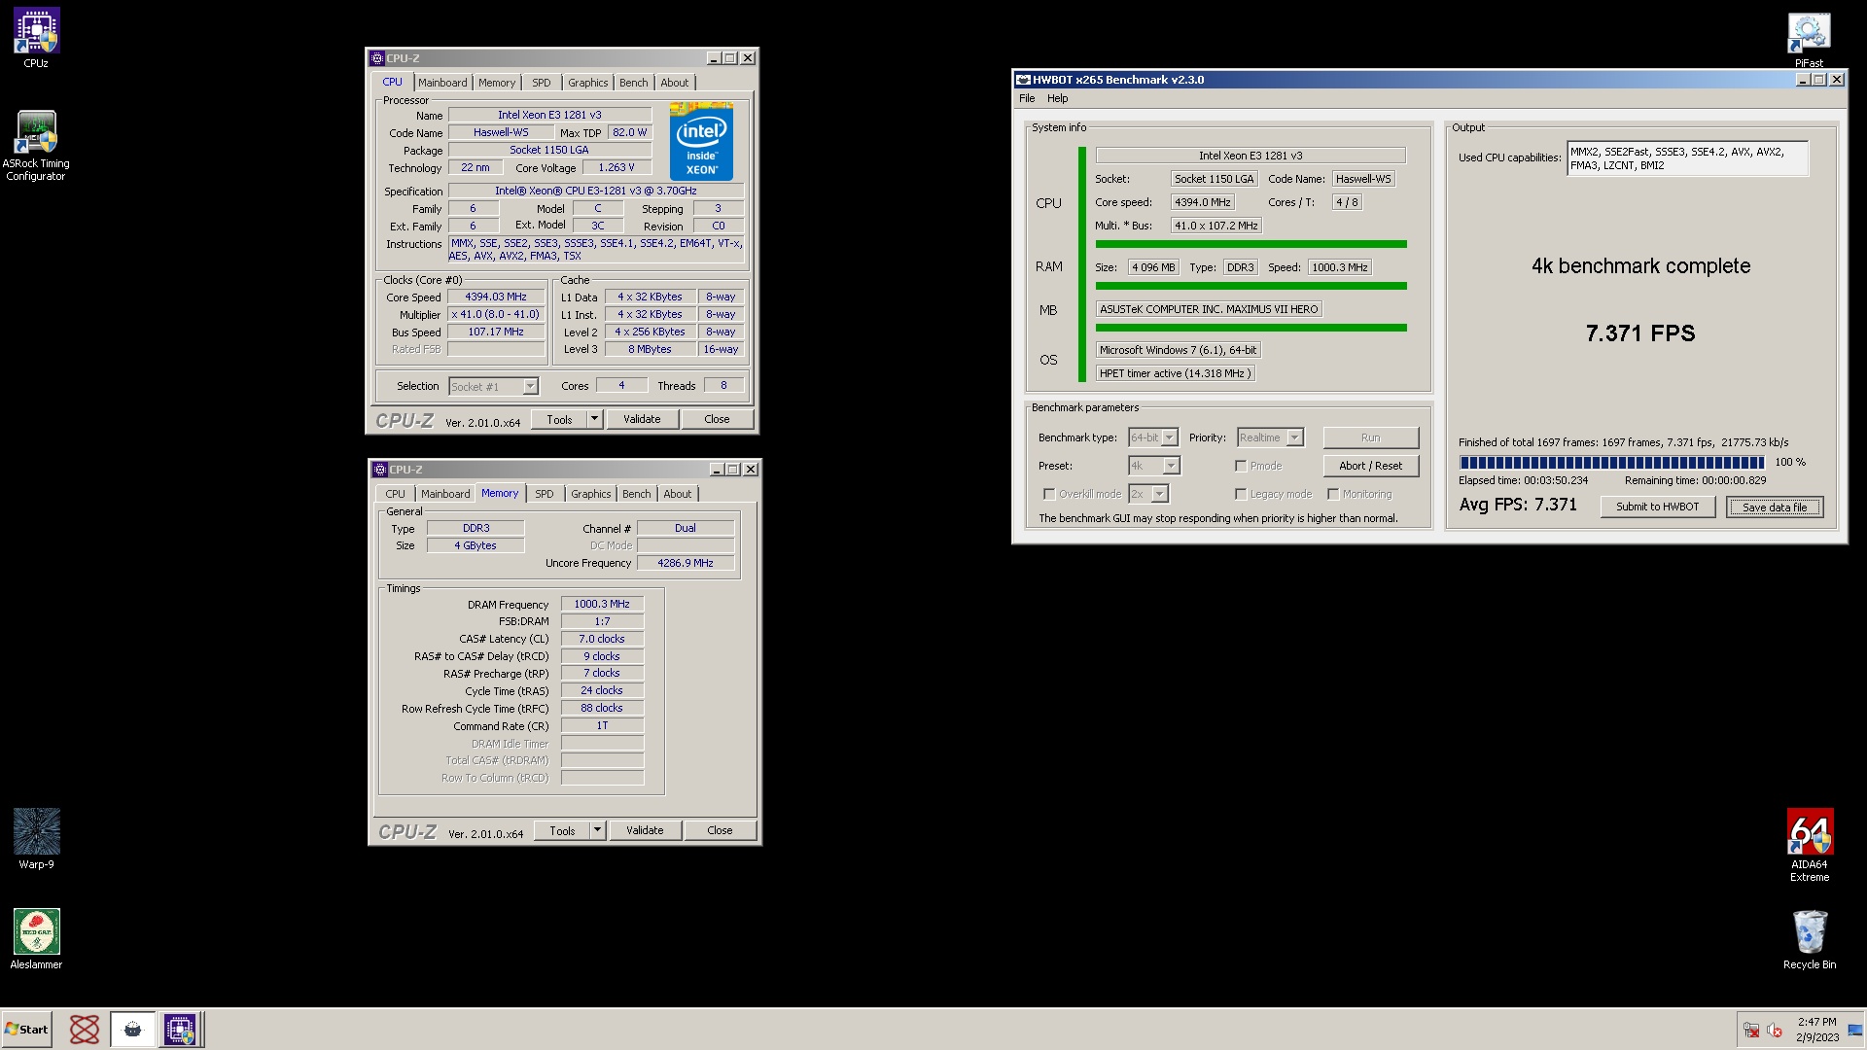Click Abort / Reset button
This screenshot has height=1050, width=1867.
1371,466
